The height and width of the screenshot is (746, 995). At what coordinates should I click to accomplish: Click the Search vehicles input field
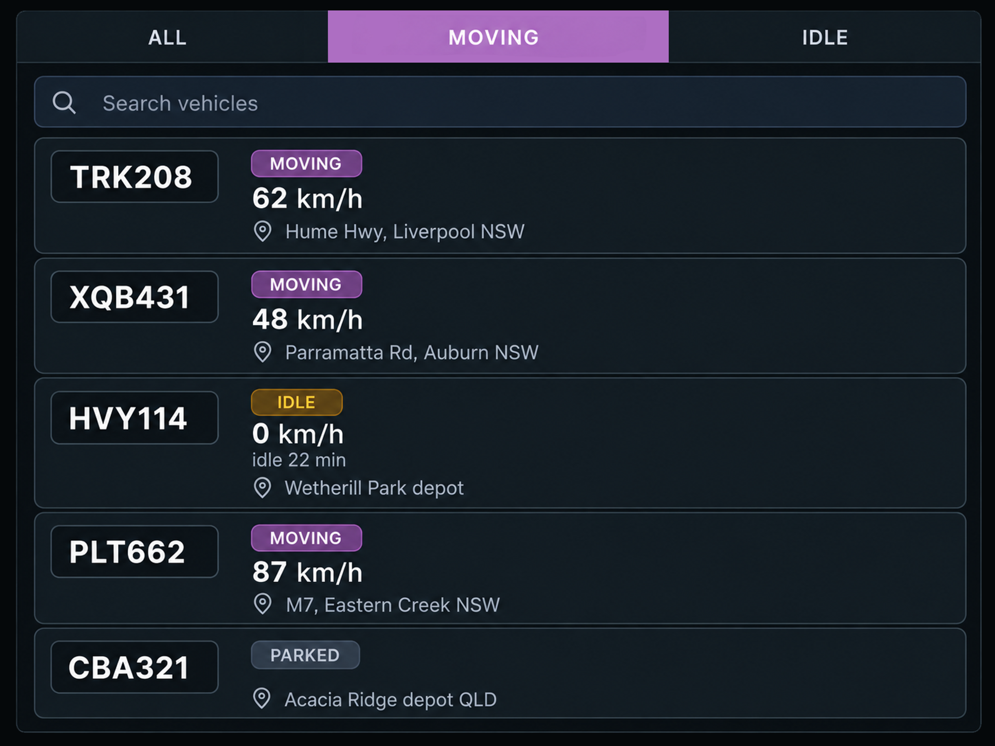point(500,102)
